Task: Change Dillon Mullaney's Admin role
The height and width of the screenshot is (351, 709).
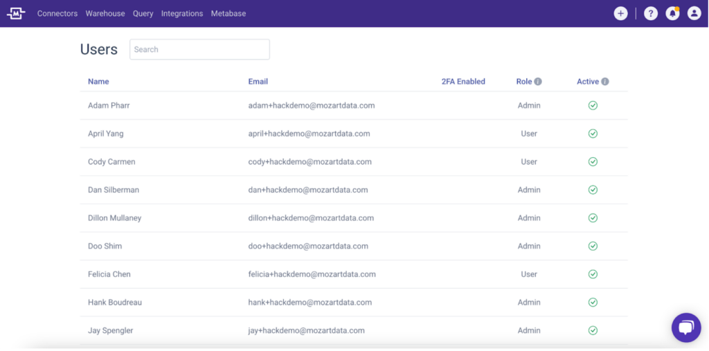Action: pos(529,218)
